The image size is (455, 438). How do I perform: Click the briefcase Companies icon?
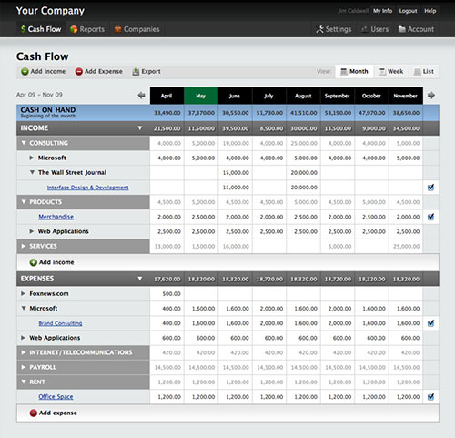point(117,29)
